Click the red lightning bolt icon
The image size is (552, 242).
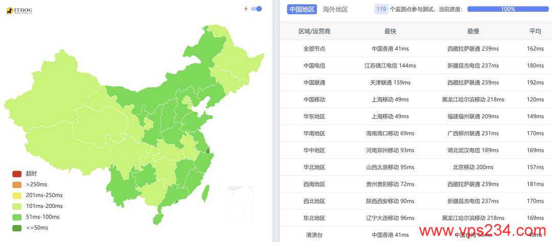pyautogui.click(x=246, y=9)
